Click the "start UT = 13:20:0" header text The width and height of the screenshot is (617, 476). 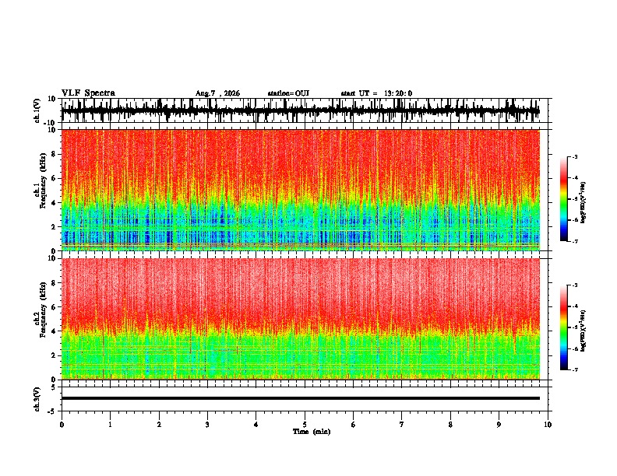(376, 93)
